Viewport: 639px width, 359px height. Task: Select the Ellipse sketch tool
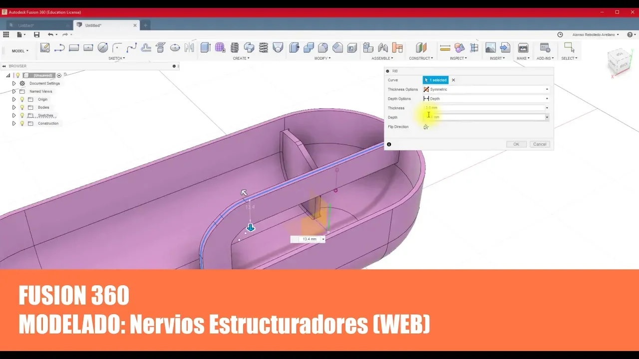pos(175,48)
